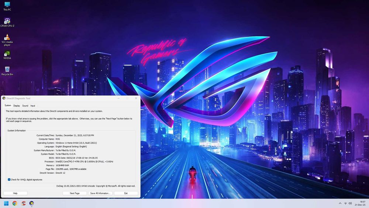Switch to the System tab

click(x=8, y=106)
